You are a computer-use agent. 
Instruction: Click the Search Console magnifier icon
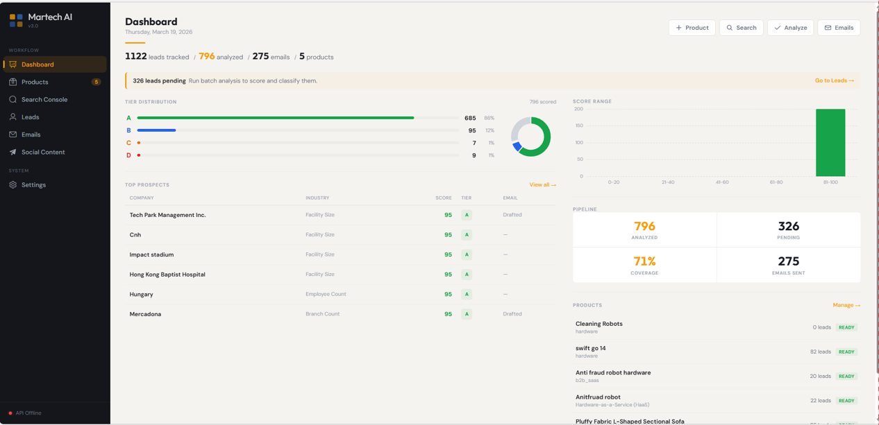pyautogui.click(x=12, y=99)
